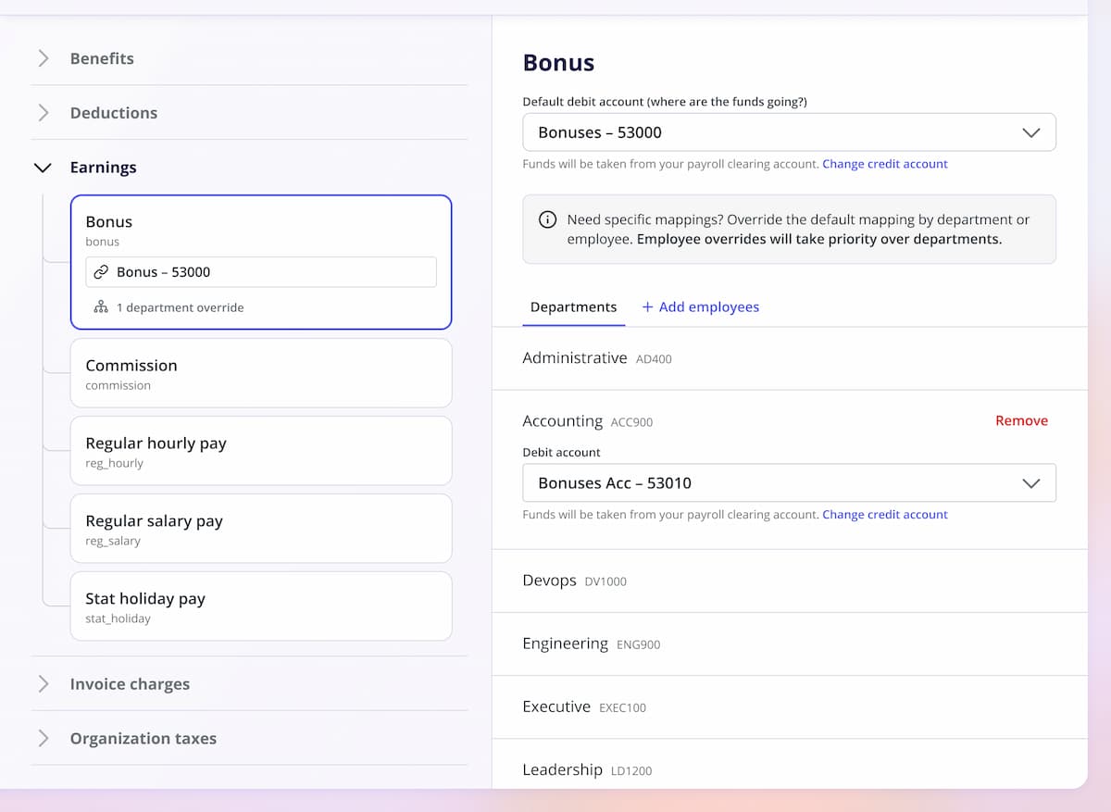Click the info icon in the mapping notice
The height and width of the screenshot is (812, 1111).
click(548, 220)
